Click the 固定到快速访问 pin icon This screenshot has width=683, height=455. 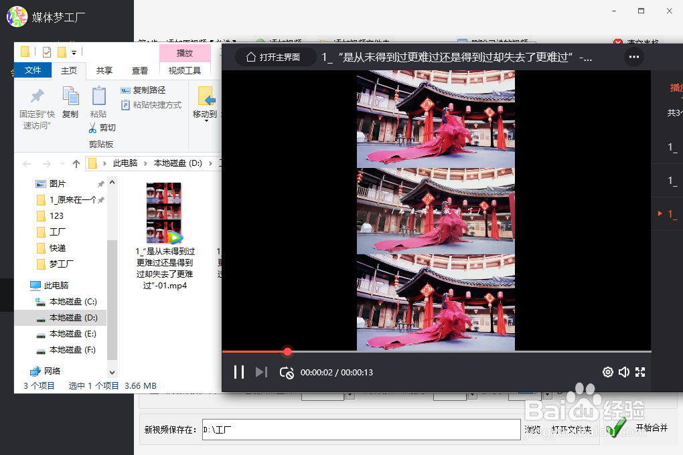tap(37, 96)
